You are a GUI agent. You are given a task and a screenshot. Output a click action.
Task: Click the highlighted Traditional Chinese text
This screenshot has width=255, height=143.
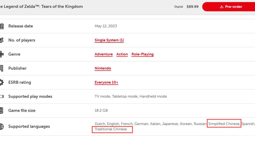point(111,129)
